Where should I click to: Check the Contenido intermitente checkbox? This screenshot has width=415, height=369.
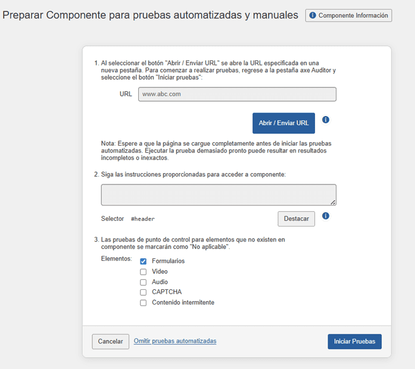click(143, 303)
